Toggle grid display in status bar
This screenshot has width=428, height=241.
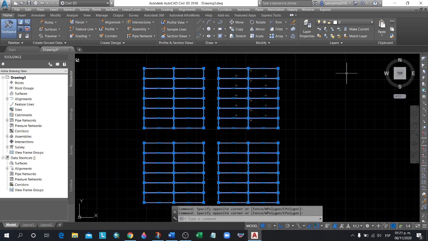click(263, 226)
